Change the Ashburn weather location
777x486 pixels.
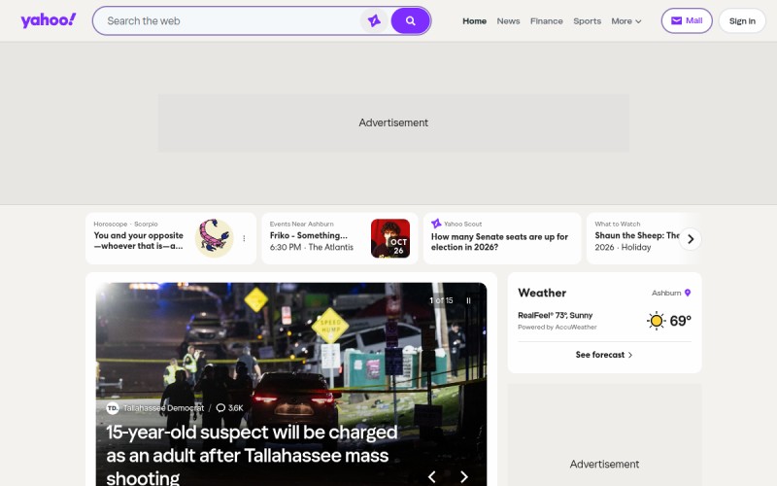pyautogui.click(x=671, y=293)
